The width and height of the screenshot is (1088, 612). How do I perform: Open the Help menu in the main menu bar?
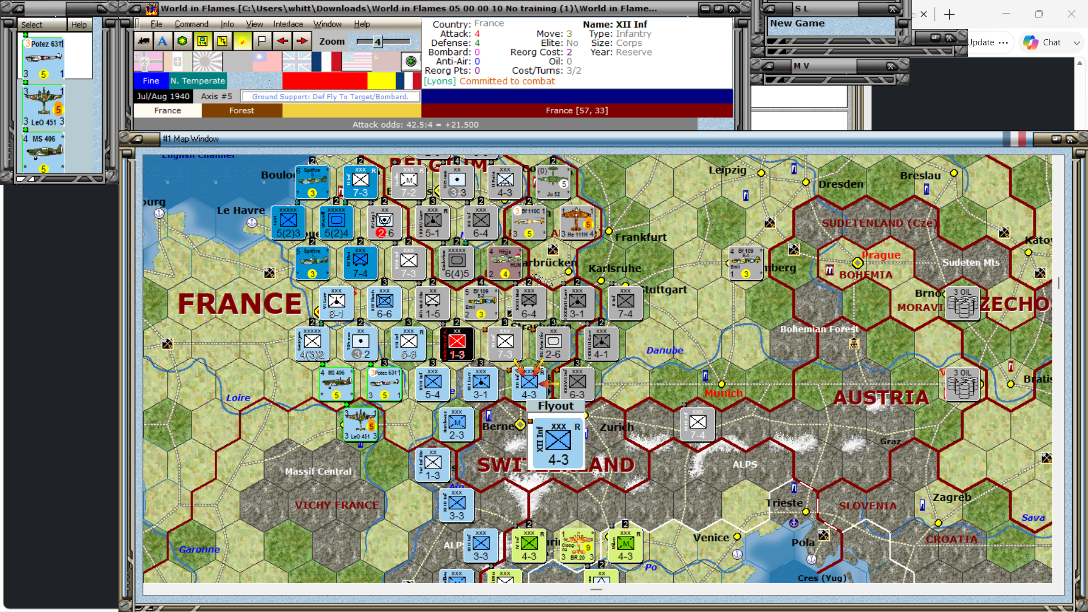point(362,24)
